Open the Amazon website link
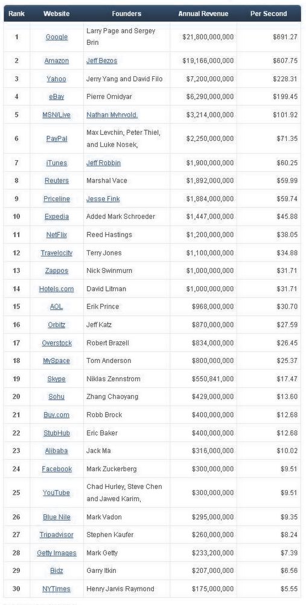Image resolution: width=306 pixels, height=605 pixels. point(57,60)
